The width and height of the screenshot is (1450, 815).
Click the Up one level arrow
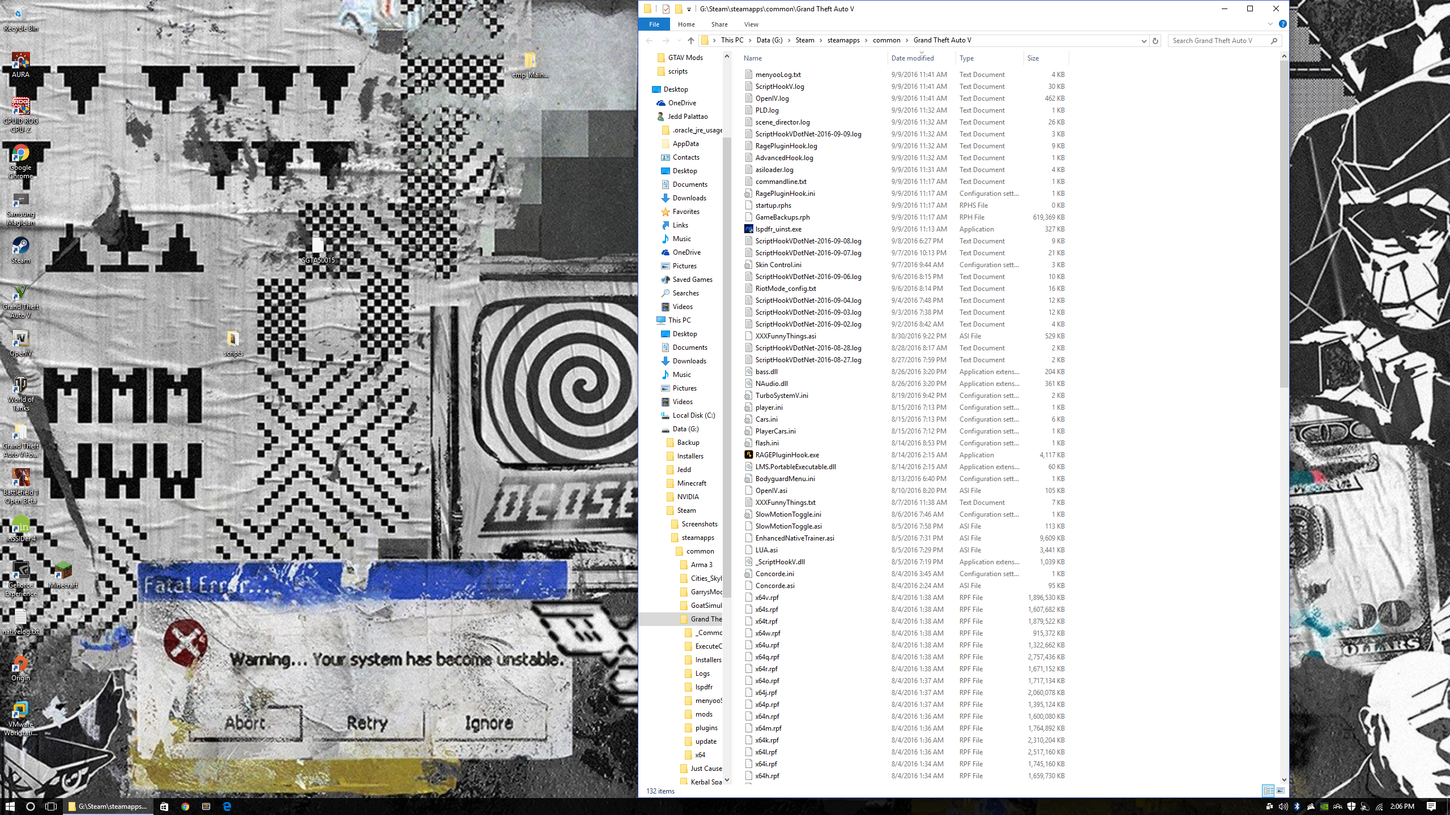click(x=690, y=41)
